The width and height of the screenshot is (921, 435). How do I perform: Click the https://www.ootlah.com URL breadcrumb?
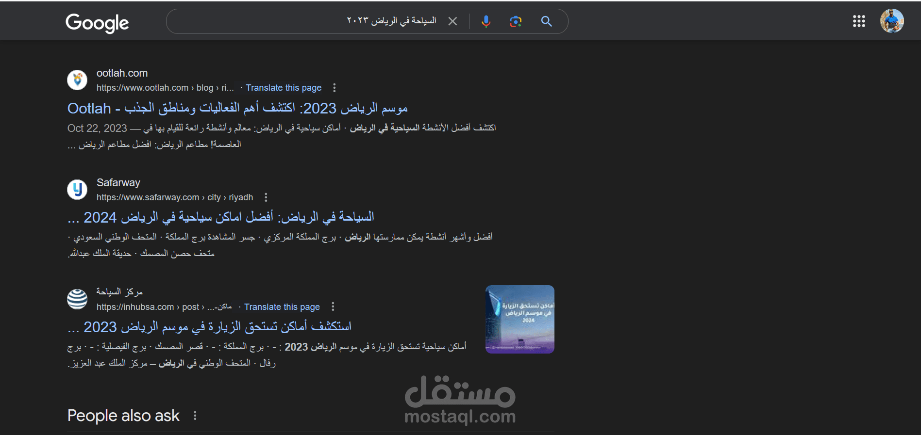pyautogui.click(x=165, y=88)
